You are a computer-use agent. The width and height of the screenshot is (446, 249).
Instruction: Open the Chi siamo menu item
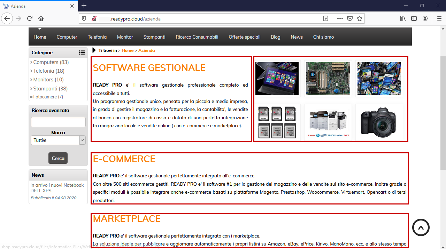click(x=323, y=37)
